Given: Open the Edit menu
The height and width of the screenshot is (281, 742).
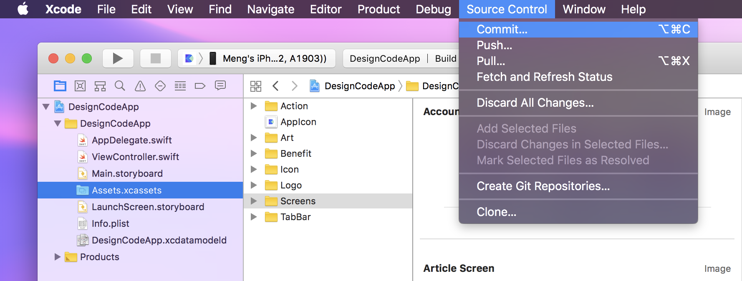Looking at the screenshot, I should (x=141, y=9).
